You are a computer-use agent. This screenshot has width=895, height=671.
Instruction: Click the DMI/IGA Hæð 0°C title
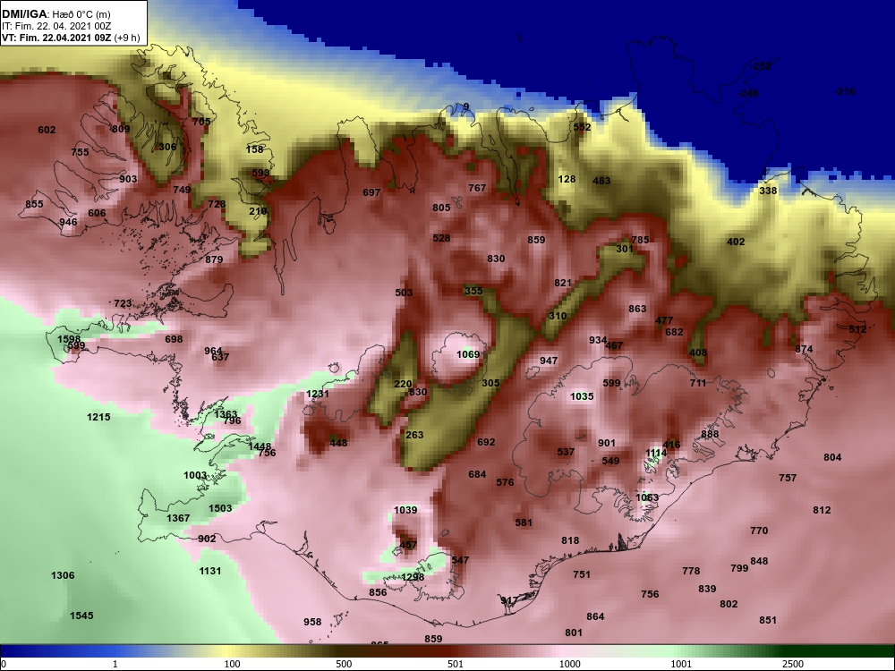click(56, 14)
